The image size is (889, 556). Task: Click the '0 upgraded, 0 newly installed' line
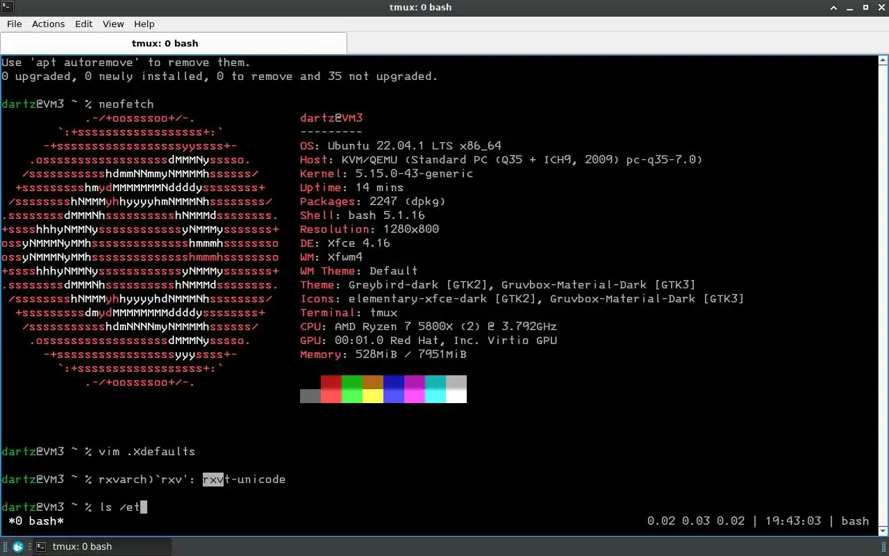tap(219, 76)
